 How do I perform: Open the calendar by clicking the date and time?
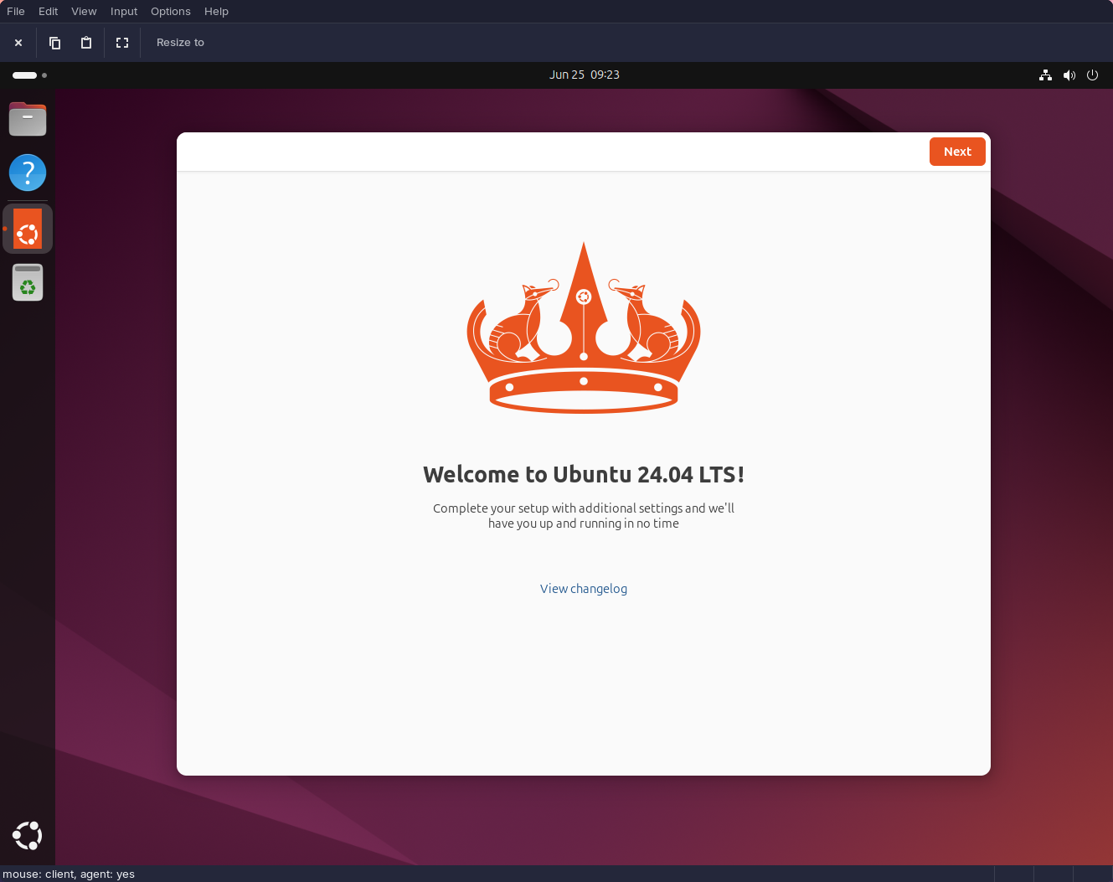585,75
